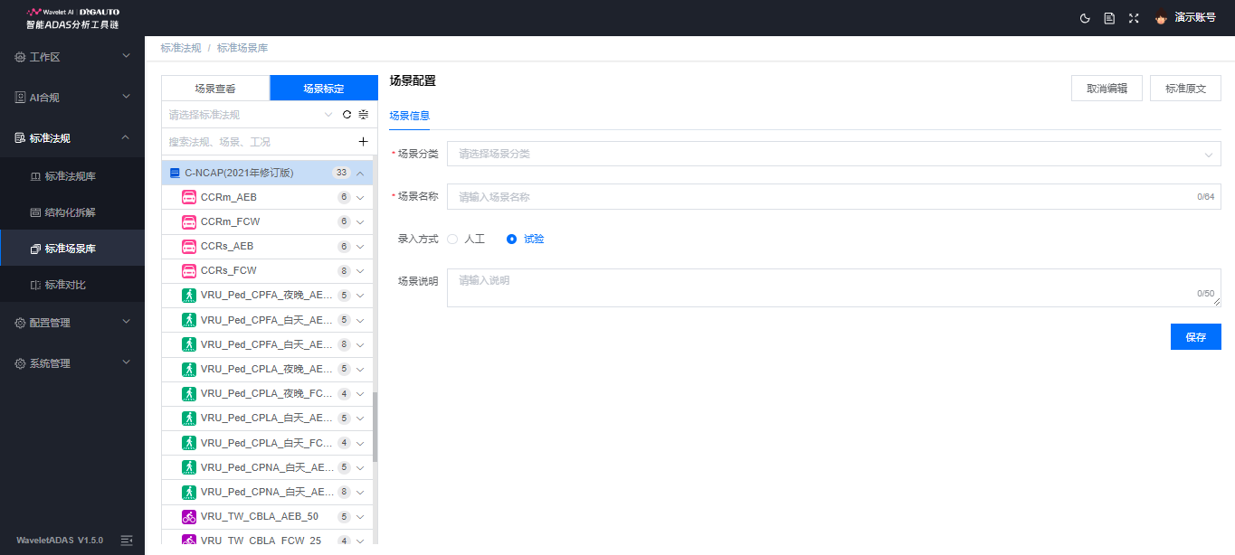
Task: Open 标准法规库 in the sidebar
Action: (72, 176)
